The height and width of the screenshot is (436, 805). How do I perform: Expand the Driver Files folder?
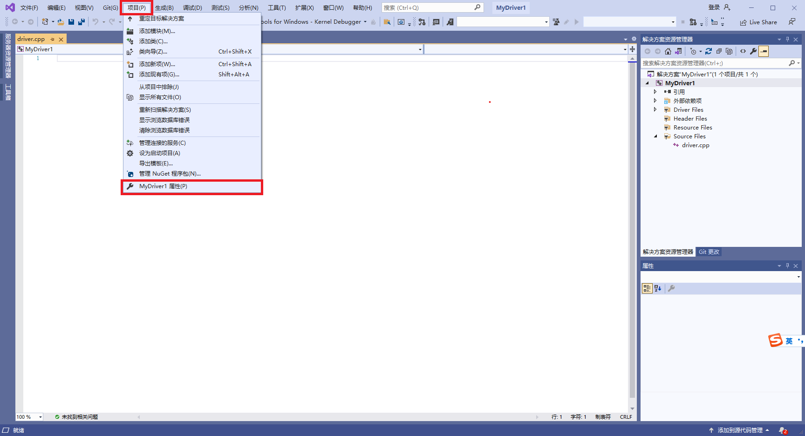(x=655, y=109)
